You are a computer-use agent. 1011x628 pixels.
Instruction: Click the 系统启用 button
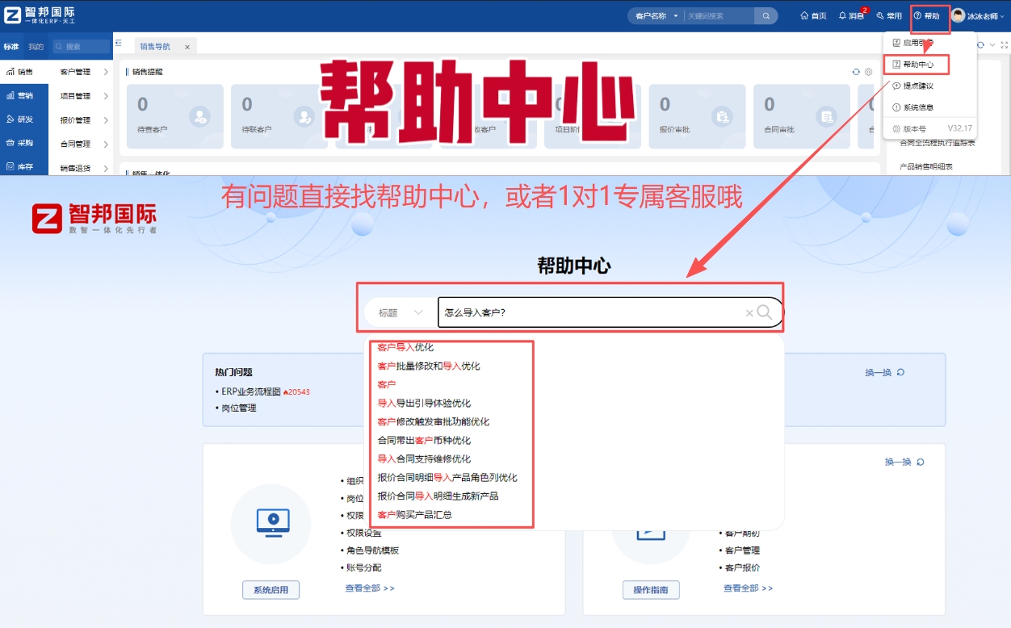click(x=271, y=590)
